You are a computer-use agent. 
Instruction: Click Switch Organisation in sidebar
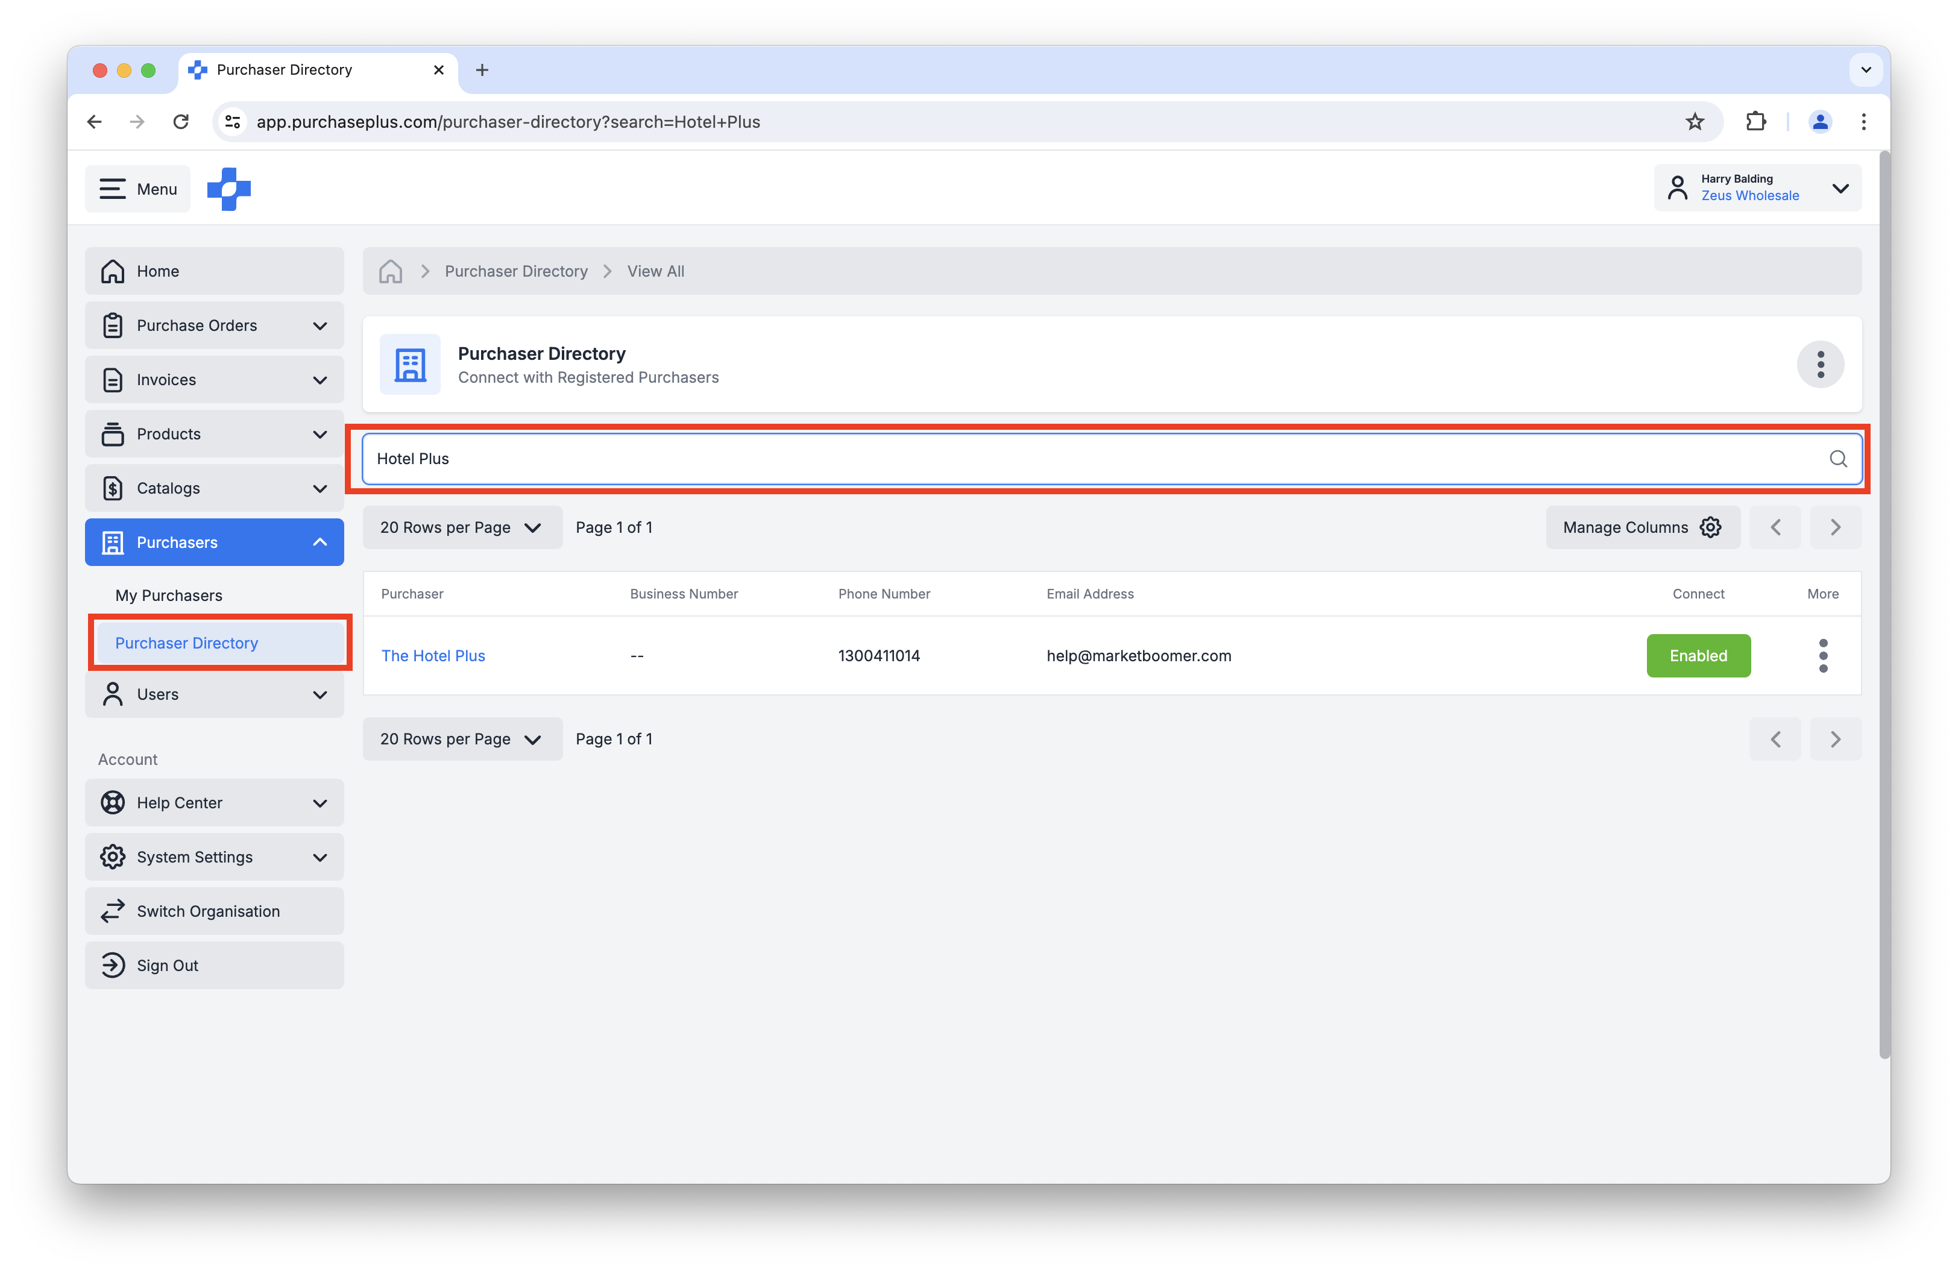214,912
